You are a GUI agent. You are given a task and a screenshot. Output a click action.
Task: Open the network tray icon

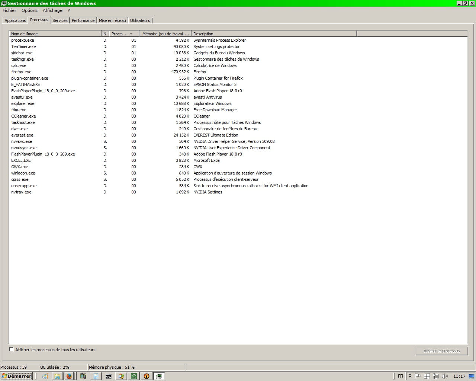point(436,376)
